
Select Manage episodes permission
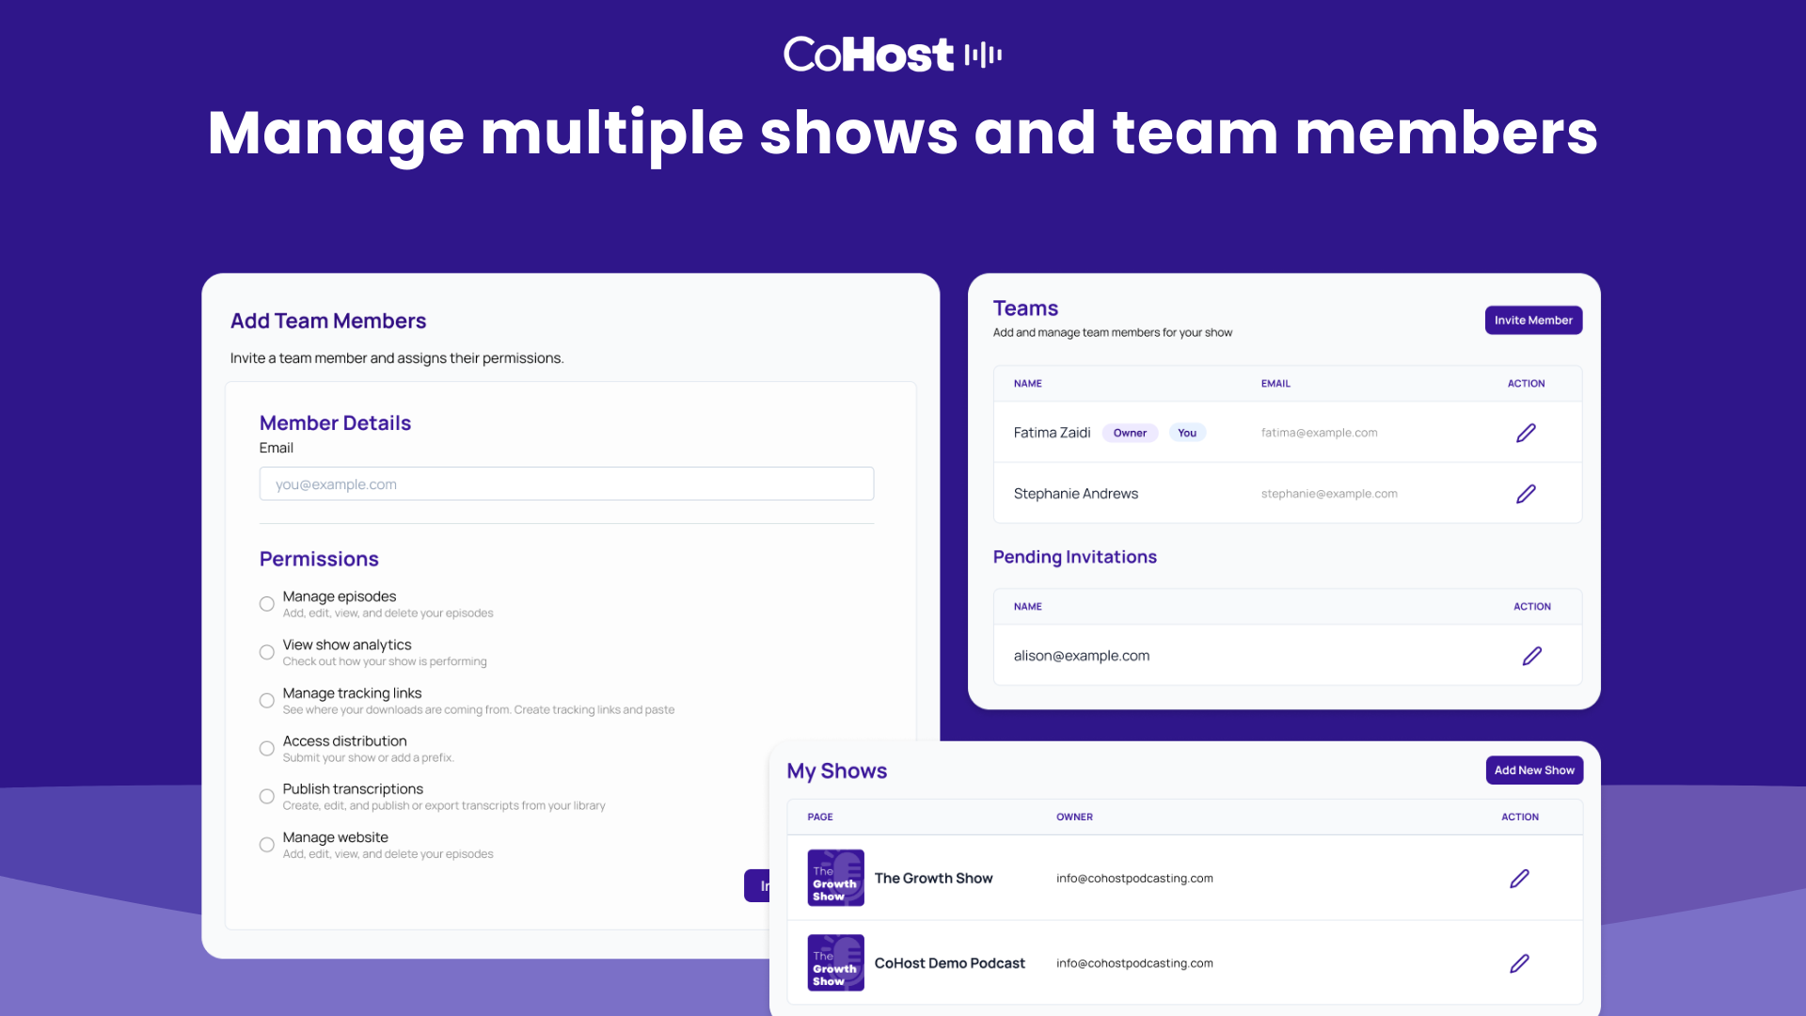(x=267, y=604)
